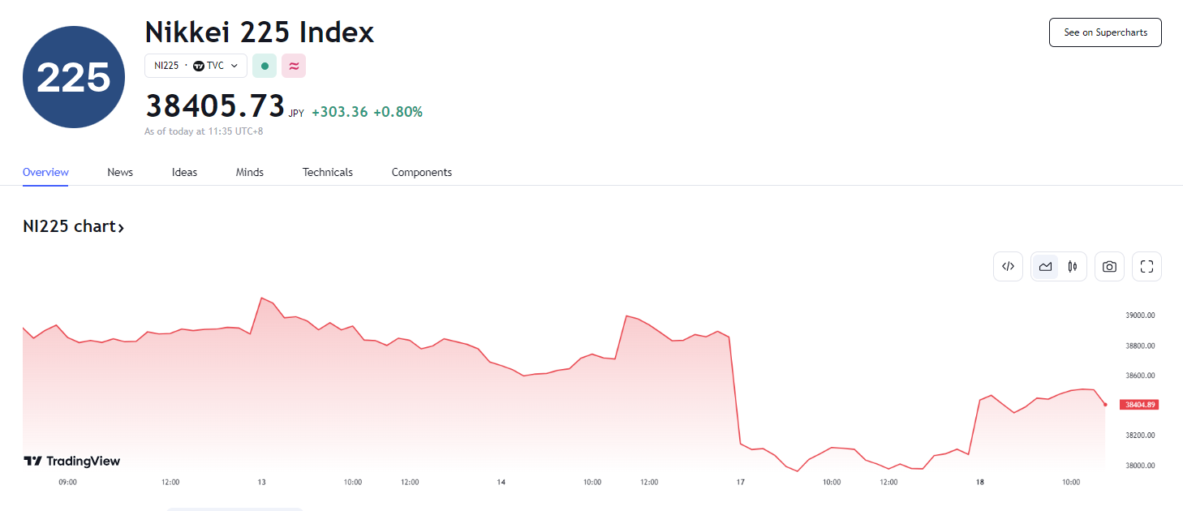The height and width of the screenshot is (511, 1183).
Task: Open the Ideas tab
Action: pyautogui.click(x=184, y=172)
